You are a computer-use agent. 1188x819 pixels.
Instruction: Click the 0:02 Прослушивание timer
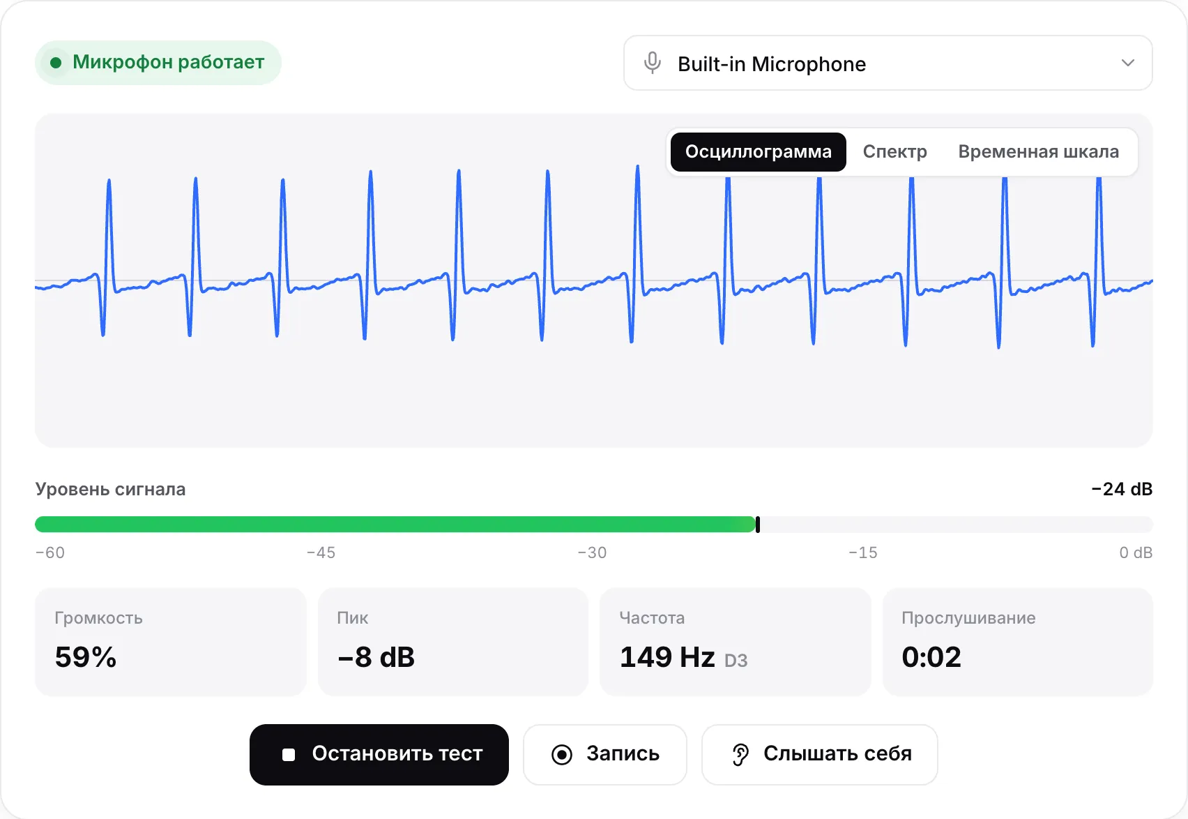(931, 657)
